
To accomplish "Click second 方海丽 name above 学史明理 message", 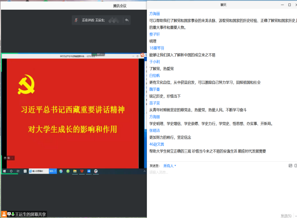I will click(155, 117).
